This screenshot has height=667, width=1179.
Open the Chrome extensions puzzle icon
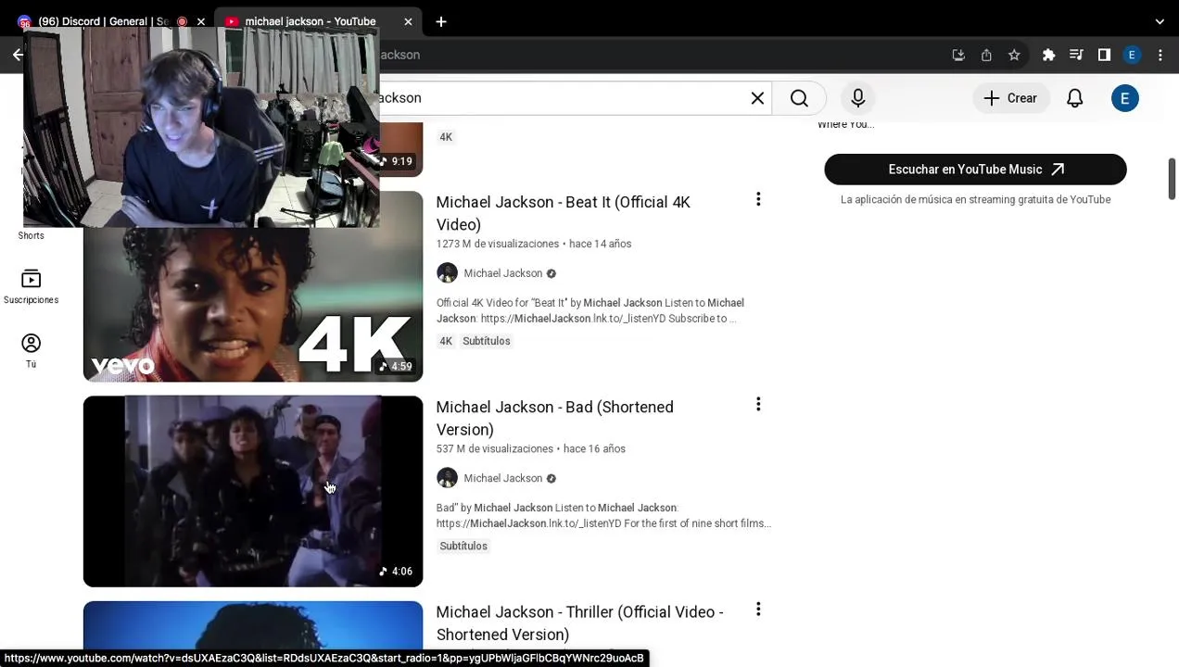pos(1048,55)
